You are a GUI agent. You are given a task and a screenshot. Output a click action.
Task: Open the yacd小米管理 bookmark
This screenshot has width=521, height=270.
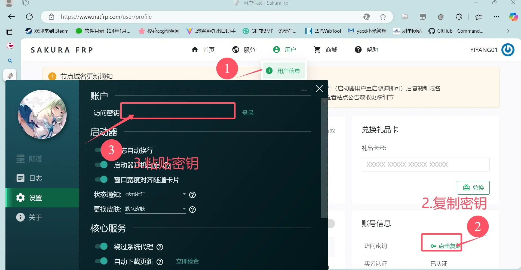[367, 31]
